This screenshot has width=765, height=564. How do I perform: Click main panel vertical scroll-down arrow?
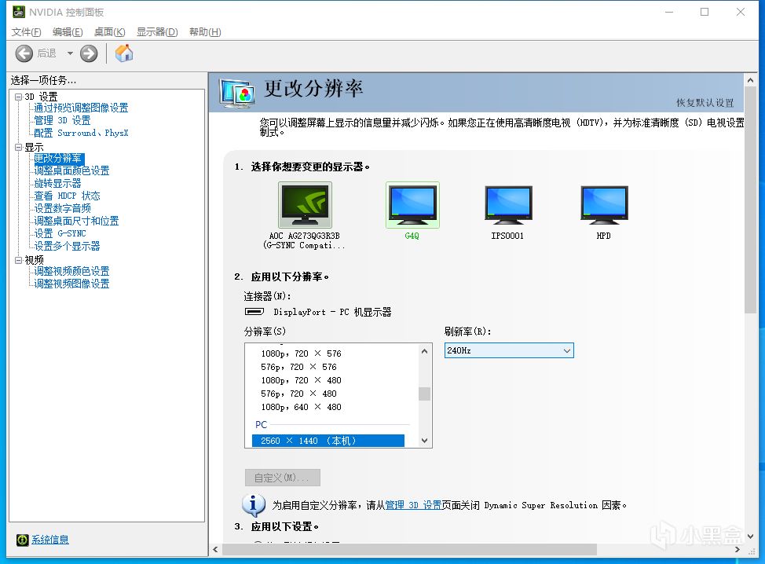click(x=750, y=537)
